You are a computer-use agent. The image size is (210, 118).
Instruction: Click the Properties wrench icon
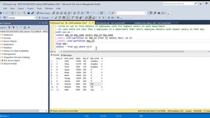[155, 13]
